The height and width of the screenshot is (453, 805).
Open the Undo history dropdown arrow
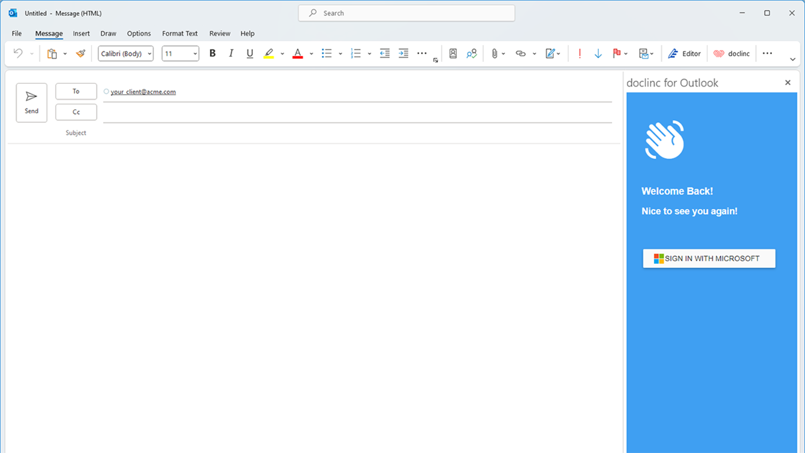[32, 54]
